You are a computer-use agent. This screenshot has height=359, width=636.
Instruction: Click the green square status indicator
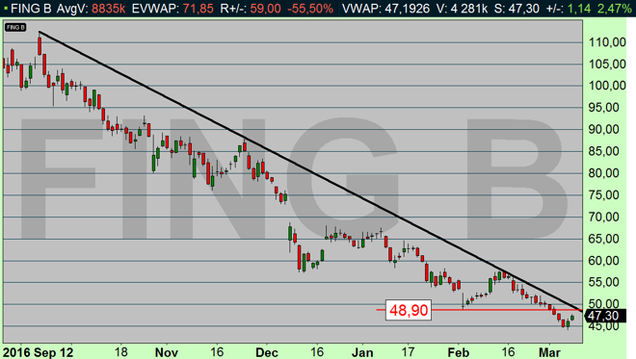[x=5, y=8]
